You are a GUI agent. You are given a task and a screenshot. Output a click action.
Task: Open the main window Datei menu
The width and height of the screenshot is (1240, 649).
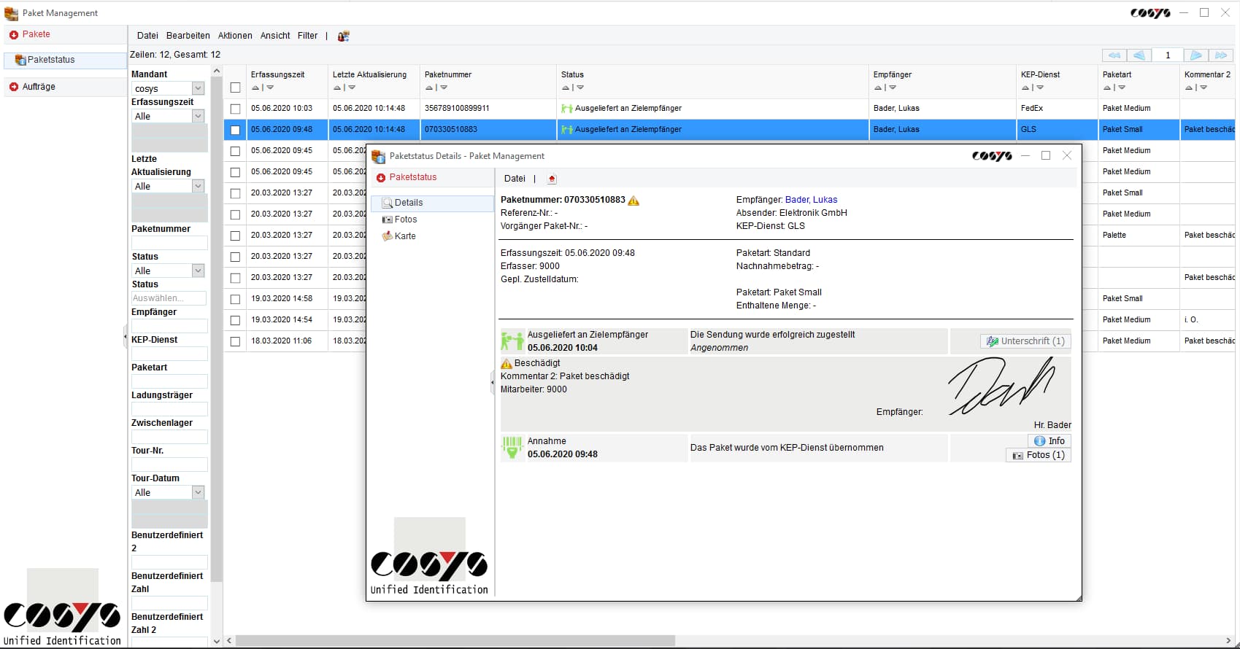coord(147,36)
